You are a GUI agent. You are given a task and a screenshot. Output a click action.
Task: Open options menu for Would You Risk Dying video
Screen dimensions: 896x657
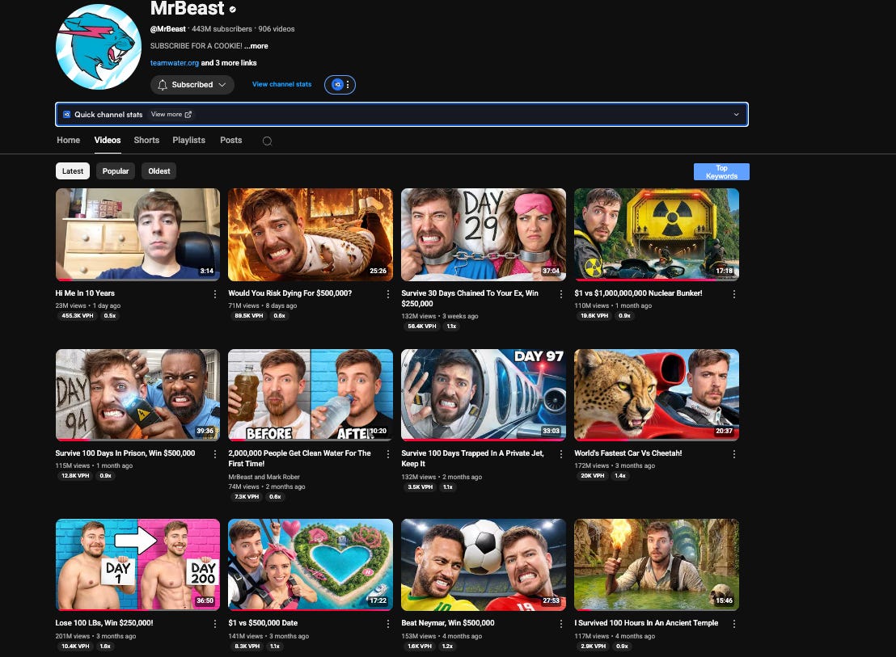(388, 294)
